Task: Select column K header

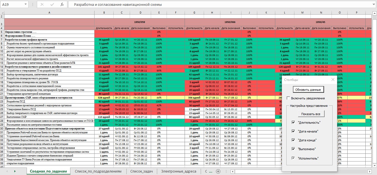Action: click(x=266, y=12)
